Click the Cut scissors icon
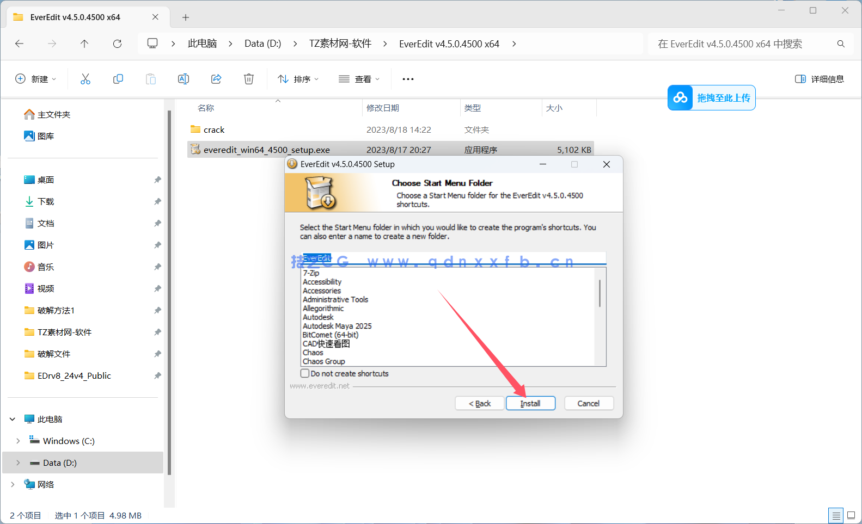The image size is (862, 524). click(85, 79)
